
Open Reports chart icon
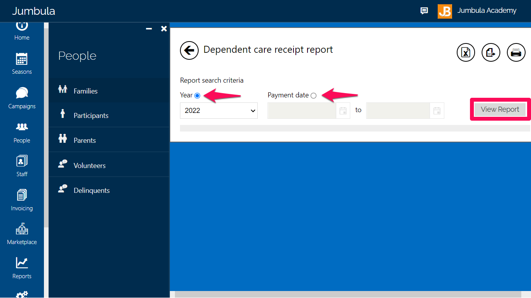tap(22, 263)
